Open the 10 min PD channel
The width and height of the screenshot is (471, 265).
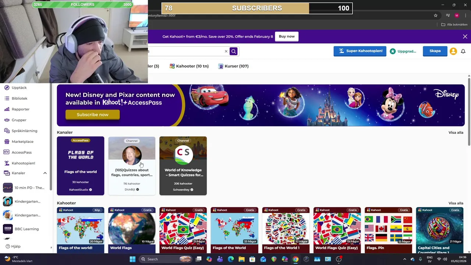(24, 188)
